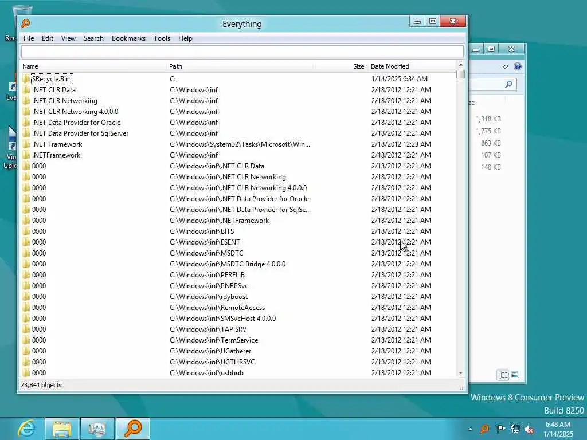Select the .NET CLR Data folder icon

26,90
